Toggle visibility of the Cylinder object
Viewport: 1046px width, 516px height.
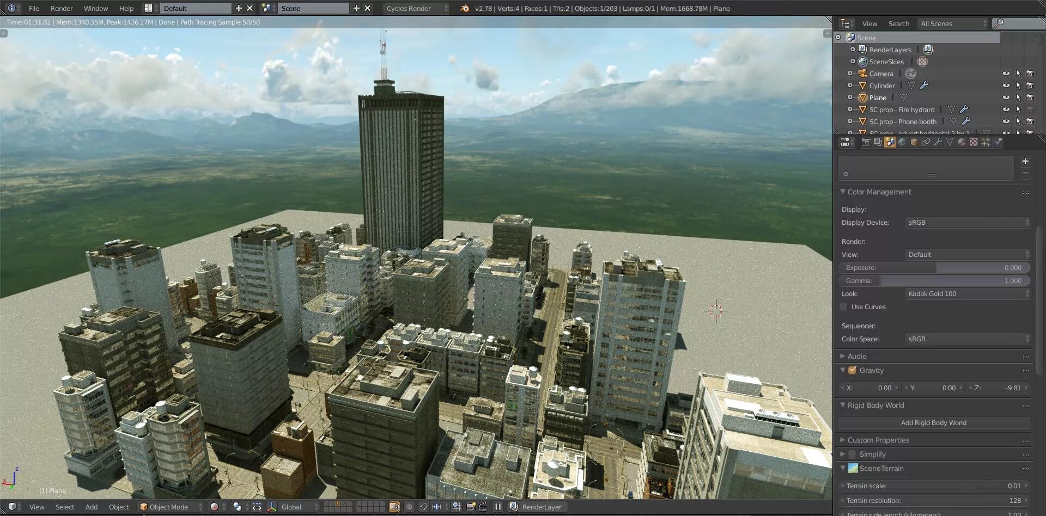point(1006,85)
